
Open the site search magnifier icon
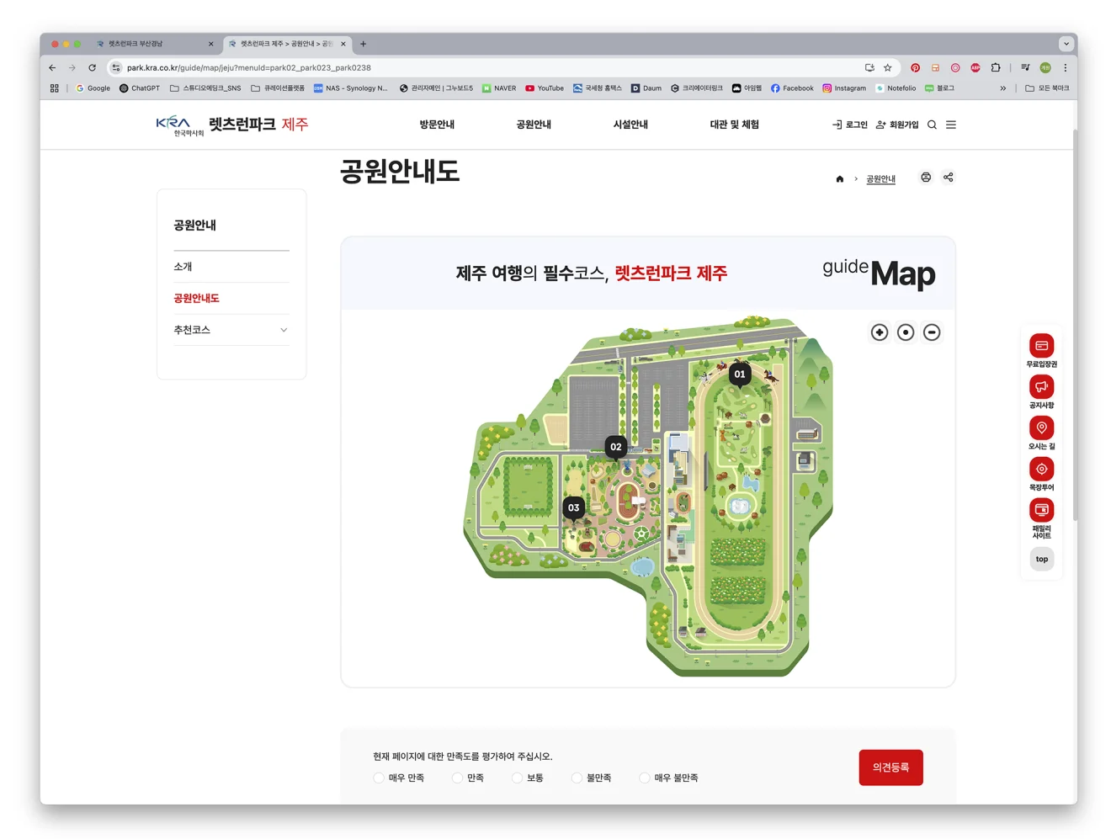[932, 125]
